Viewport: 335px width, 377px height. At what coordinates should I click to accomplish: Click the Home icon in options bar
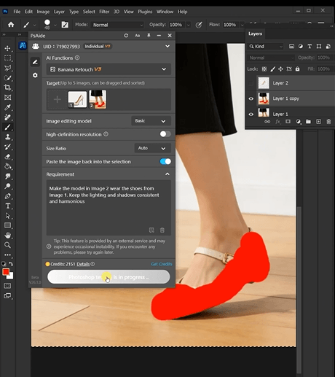pyautogui.click(x=11, y=25)
